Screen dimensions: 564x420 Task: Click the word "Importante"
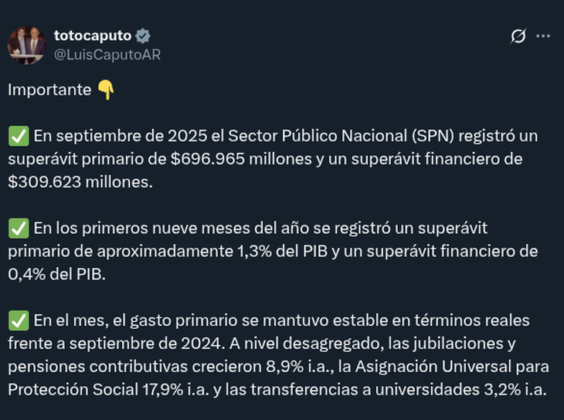point(49,90)
